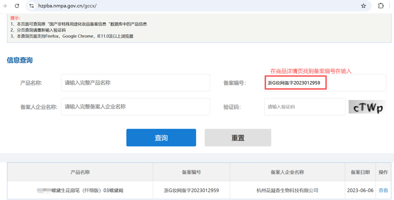Viewport: 394px width, 200px height.
Task: Select the 备案编号 input field
Action: coord(325,83)
